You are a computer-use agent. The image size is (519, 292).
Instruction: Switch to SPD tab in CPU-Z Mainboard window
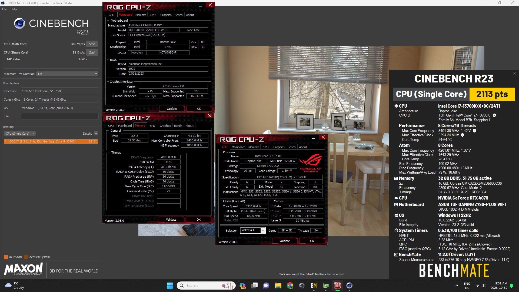tap(153, 15)
